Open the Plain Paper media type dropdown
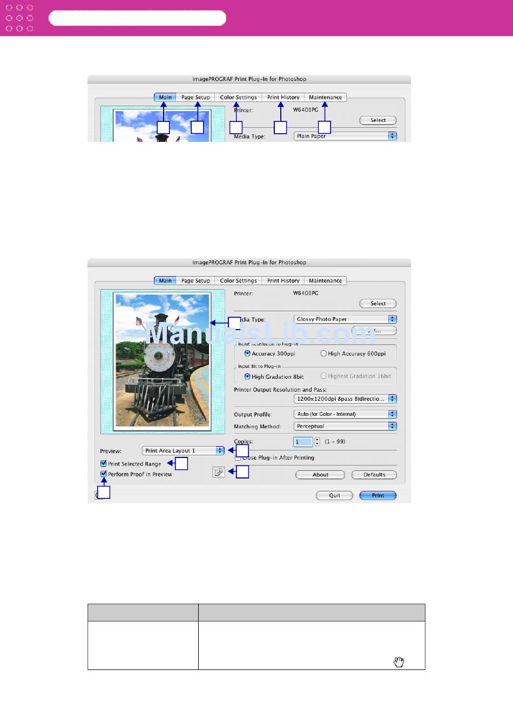513x725 pixels. [345, 136]
